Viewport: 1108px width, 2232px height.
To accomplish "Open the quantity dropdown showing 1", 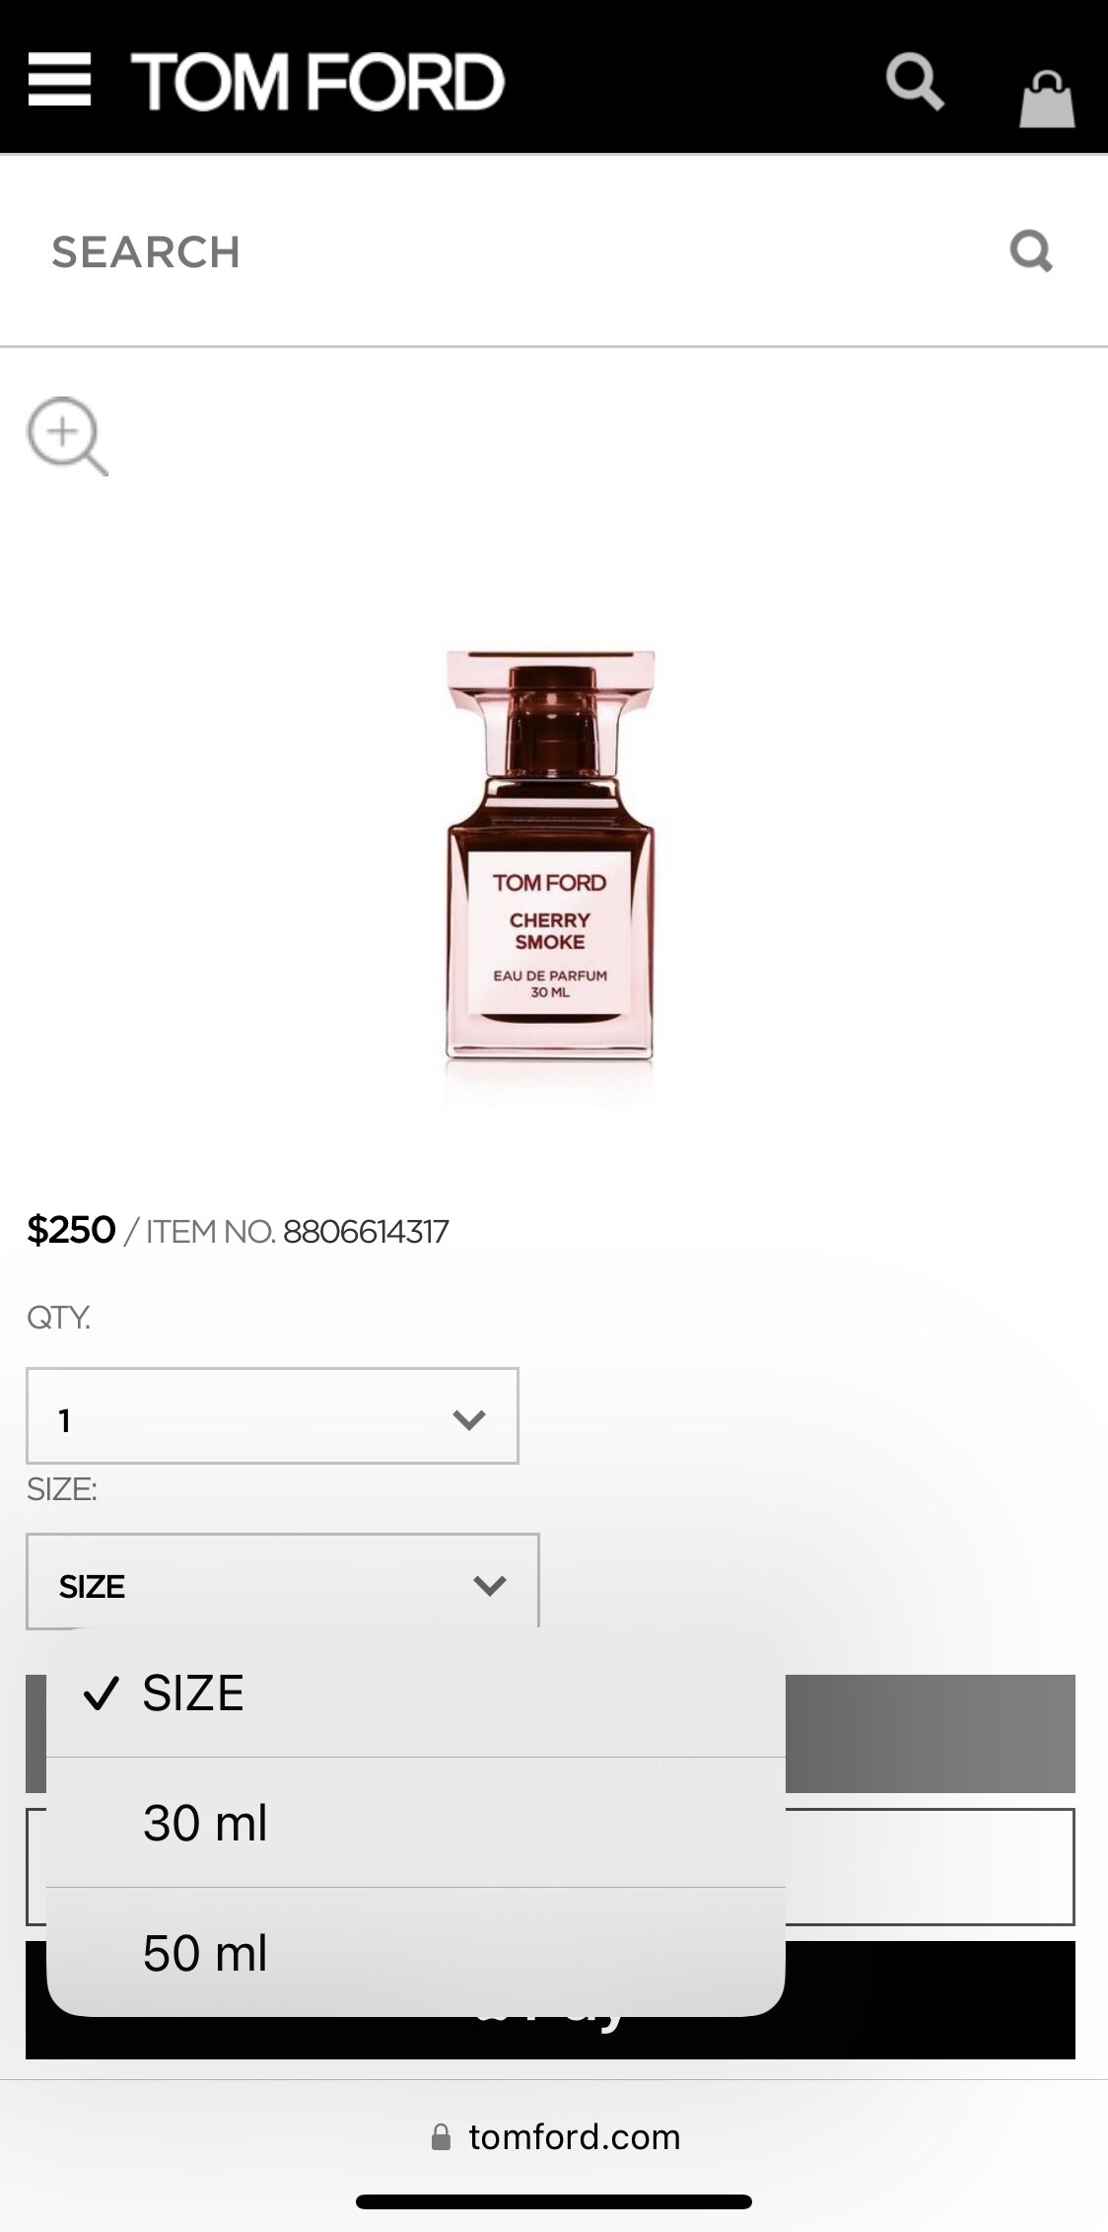I will [x=272, y=1416].
